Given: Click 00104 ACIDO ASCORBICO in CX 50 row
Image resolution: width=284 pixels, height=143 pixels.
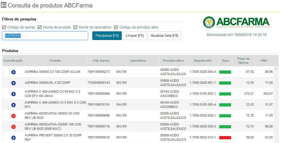Looking at the screenshot, I should [x=169, y=94].
